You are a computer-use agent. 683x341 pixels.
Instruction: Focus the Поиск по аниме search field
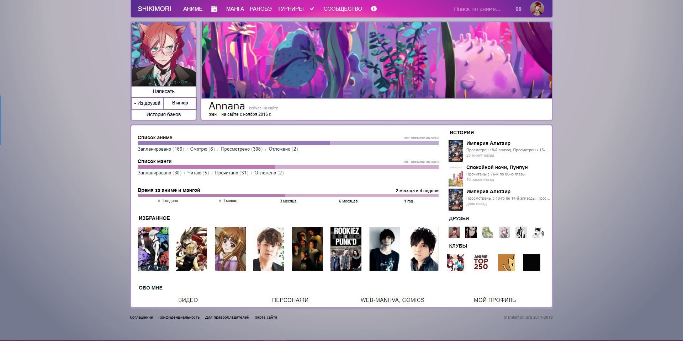(x=477, y=9)
